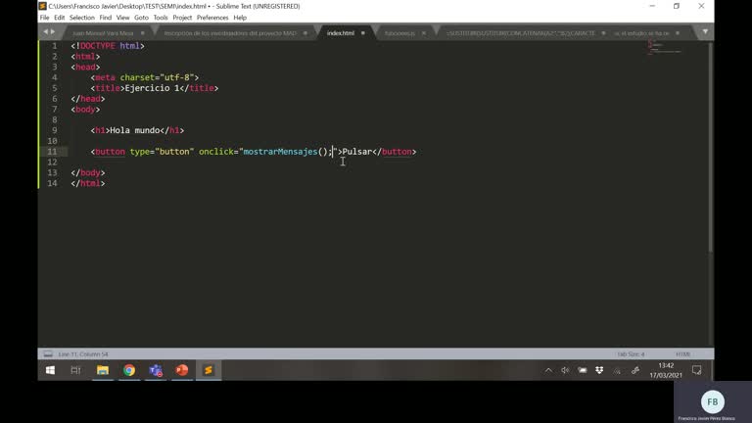Click the Sublime Text taskbar icon
Viewport: 752px width, 423px height.
pyautogui.click(x=209, y=370)
